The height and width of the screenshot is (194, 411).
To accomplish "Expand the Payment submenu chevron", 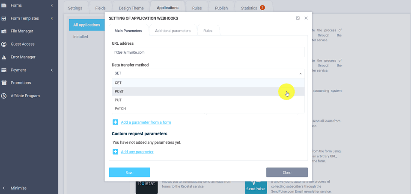I will 52,70.
